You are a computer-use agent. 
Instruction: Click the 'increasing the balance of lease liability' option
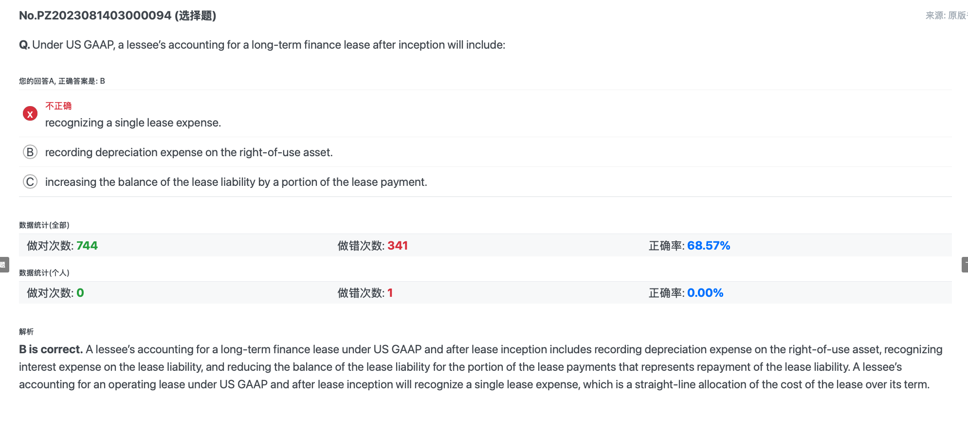pos(236,182)
